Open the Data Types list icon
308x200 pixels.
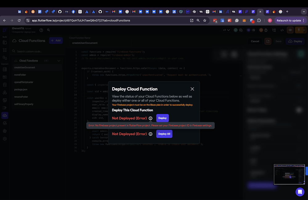[x=5, y=77]
